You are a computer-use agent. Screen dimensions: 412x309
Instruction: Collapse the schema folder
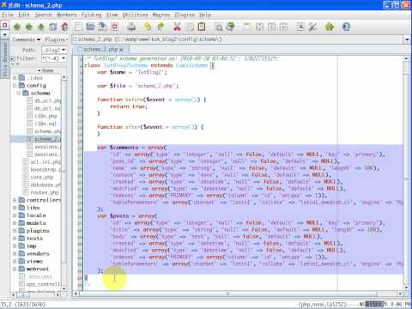(x=19, y=93)
